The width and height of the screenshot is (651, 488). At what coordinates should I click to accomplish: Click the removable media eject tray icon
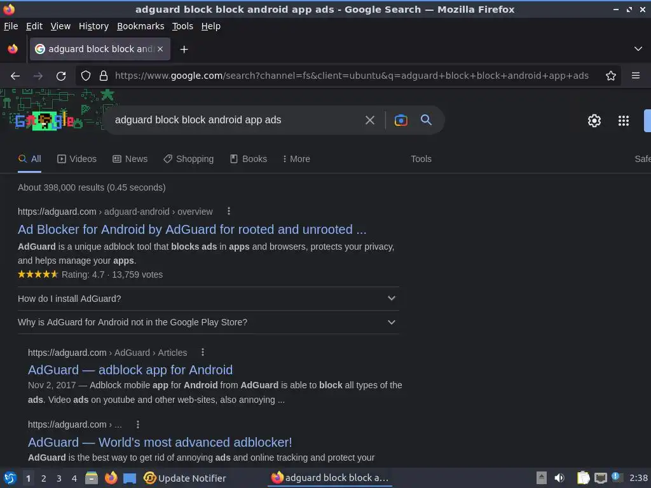click(541, 478)
